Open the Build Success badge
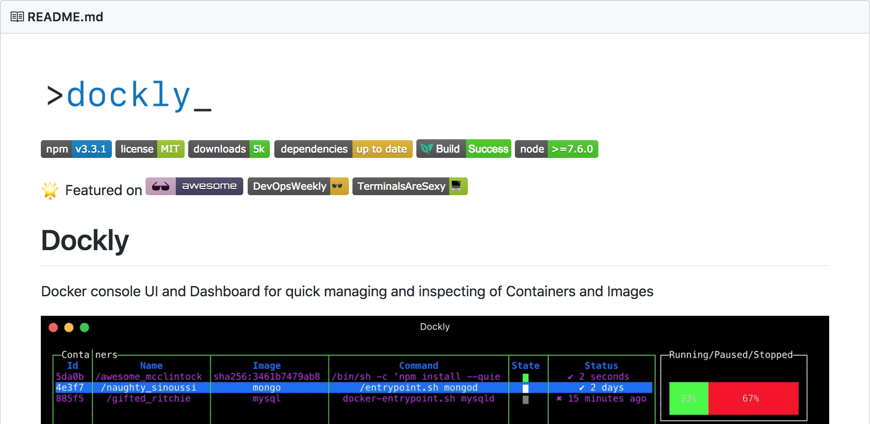The image size is (870, 424). tap(464, 149)
